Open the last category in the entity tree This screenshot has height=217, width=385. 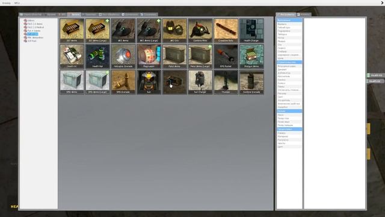point(32,41)
